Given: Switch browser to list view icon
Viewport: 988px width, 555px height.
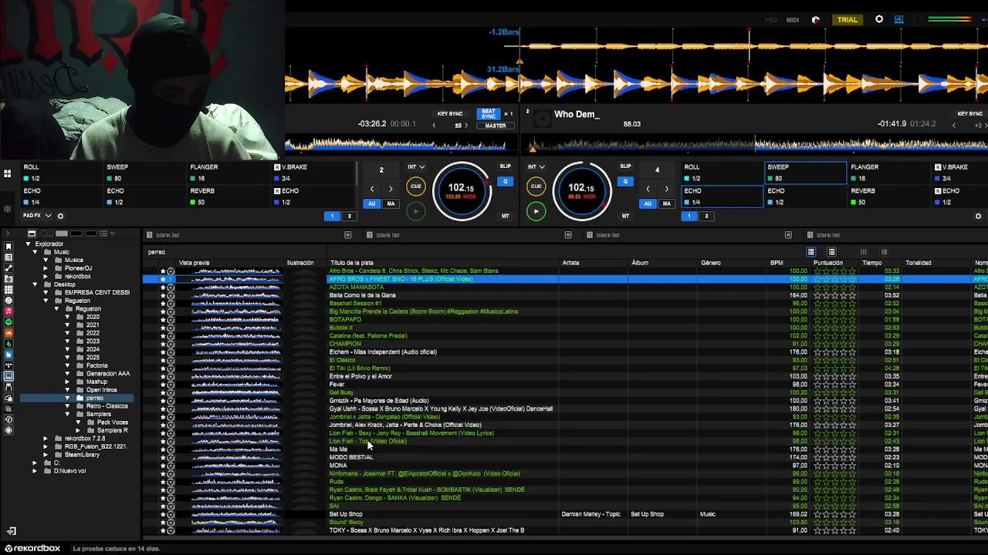Looking at the screenshot, I should coord(810,252).
